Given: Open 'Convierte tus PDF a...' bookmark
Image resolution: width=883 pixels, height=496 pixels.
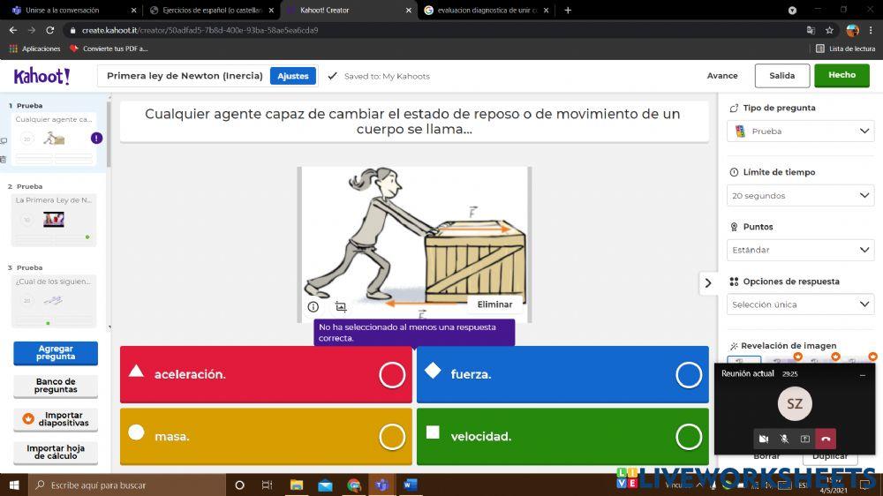Looking at the screenshot, I should click(x=109, y=49).
